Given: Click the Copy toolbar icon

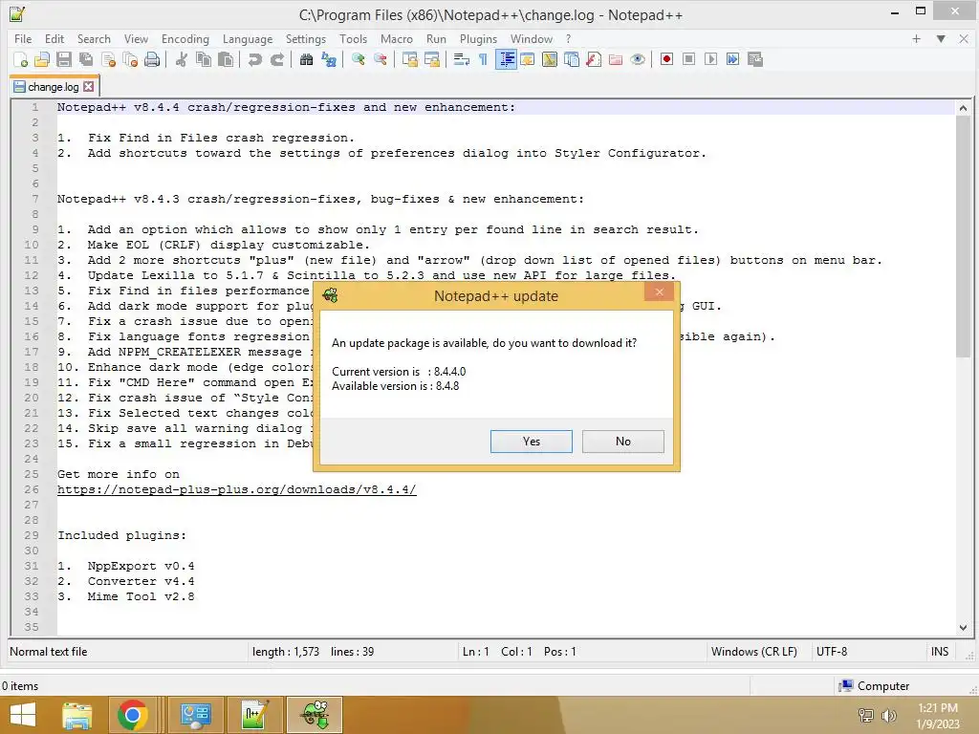Looking at the screenshot, I should click(204, 59).
